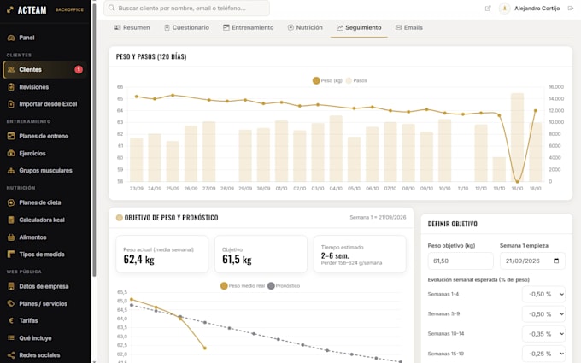581x363 pixels.
Task: Click the logout icon beside Alejandro Cortijo
Action: (x=570, y=9)
